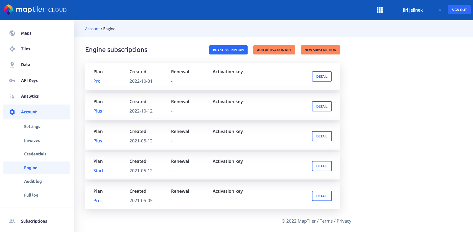Image resolution: width=473 pixels, height=232 pixels.
Task: Click the Start plan link
Action: click(98, 171)
